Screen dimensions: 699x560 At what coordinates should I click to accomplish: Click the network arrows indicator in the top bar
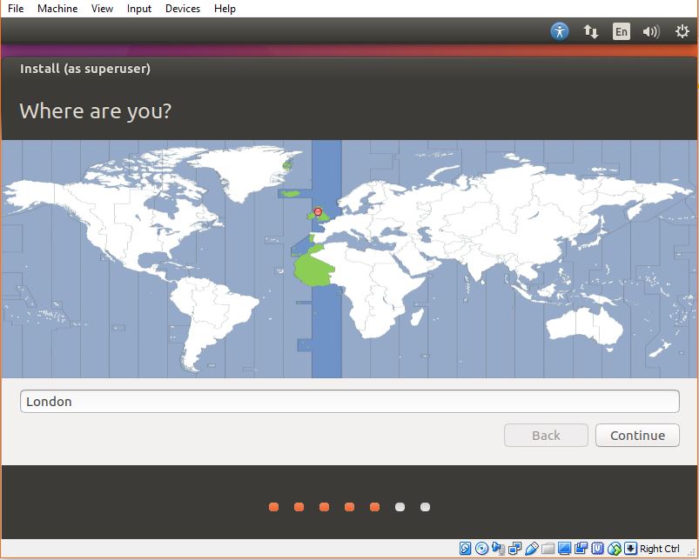pyautogui.click(x=591, y=30)
